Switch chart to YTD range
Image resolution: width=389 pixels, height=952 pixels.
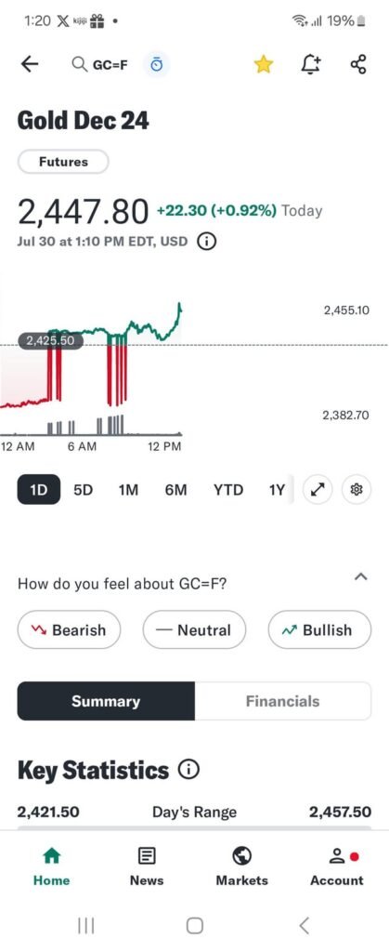point(227,490)
